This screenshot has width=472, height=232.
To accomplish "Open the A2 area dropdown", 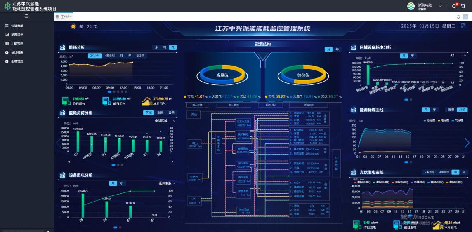I will pyautogui.click(x=458, y=56).
